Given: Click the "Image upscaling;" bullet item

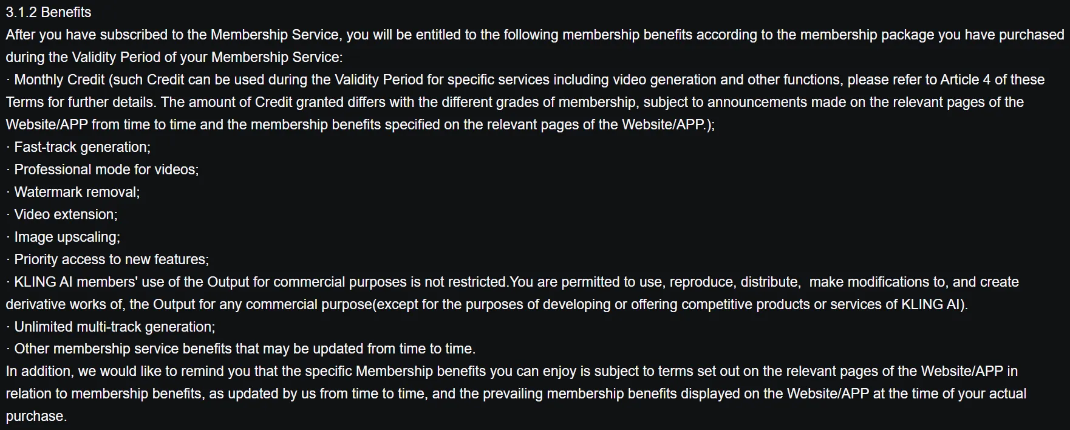Looking at the screenshot, I should (x=67, y=237).
